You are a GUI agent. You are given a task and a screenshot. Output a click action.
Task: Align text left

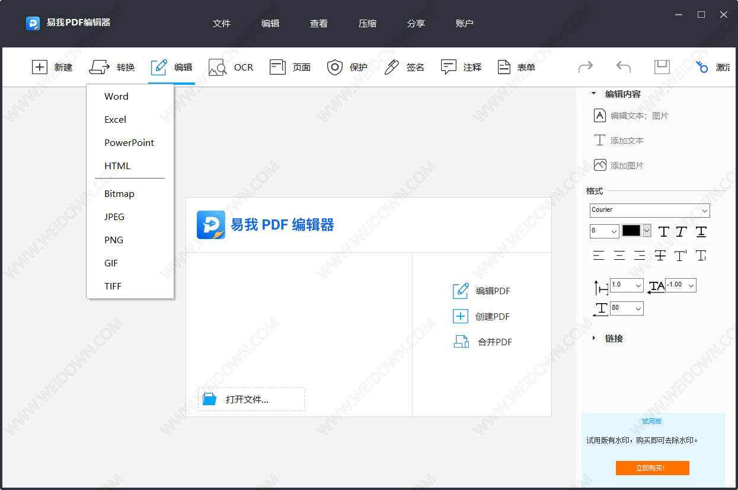point(599,256)
